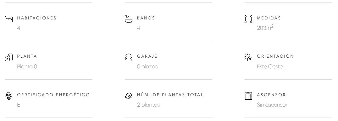The image size is (338, 121).
Task: Click the lightbulb energy certificate icon
Action: click(9, 96)
